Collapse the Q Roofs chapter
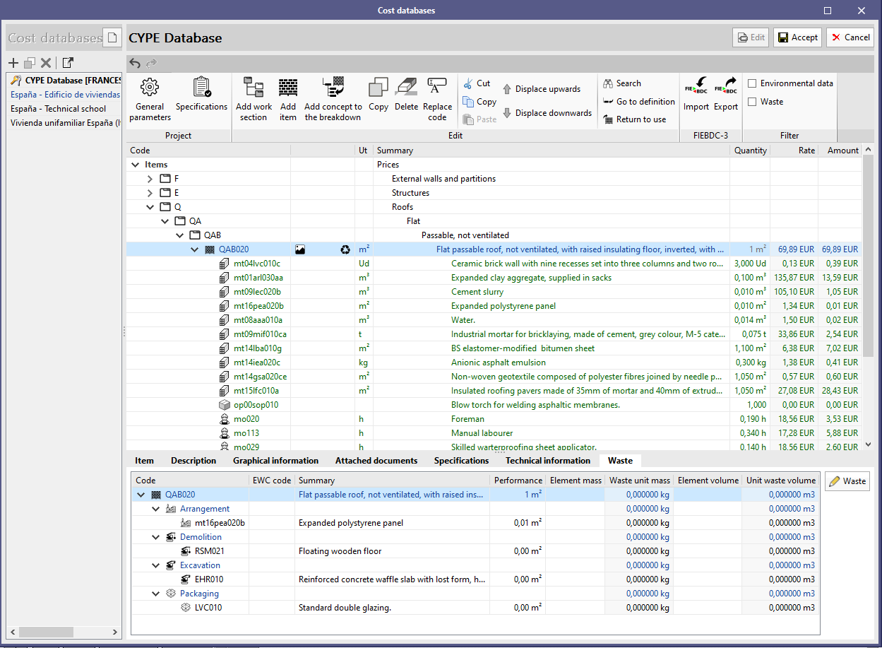Screen dimensions: 882x648 [x=150, y=207]
